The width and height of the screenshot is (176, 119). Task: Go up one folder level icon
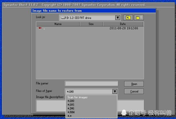coord(128,18)
